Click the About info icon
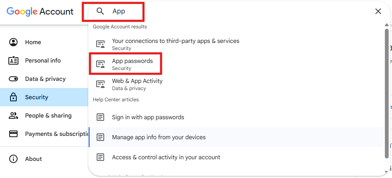The height and width of the screenshot is (178, 392). click(x=13, y=159)
